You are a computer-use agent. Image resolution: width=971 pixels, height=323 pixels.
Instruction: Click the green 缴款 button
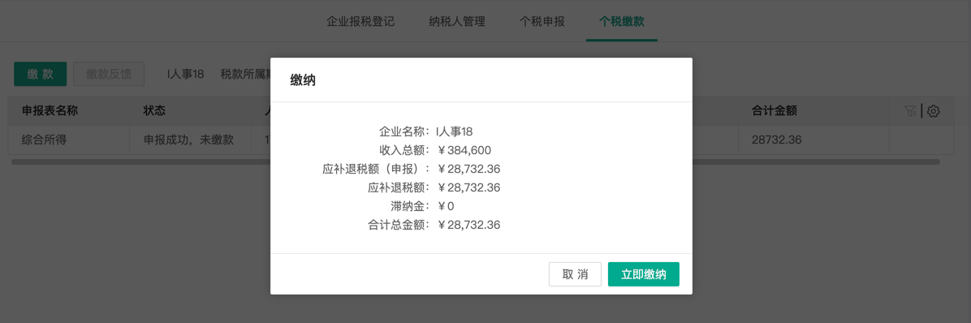[41, 74]
